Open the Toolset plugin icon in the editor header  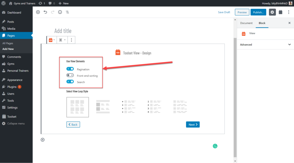pos(281,12)
